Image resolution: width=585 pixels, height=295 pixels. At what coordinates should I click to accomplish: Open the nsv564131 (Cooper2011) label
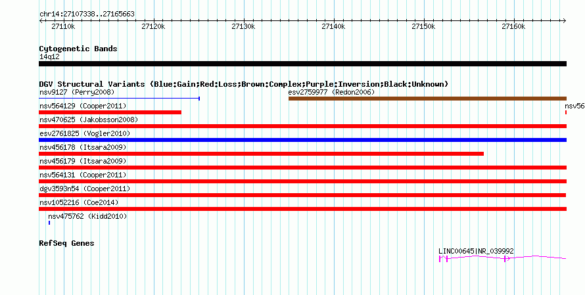pos(83,175)
